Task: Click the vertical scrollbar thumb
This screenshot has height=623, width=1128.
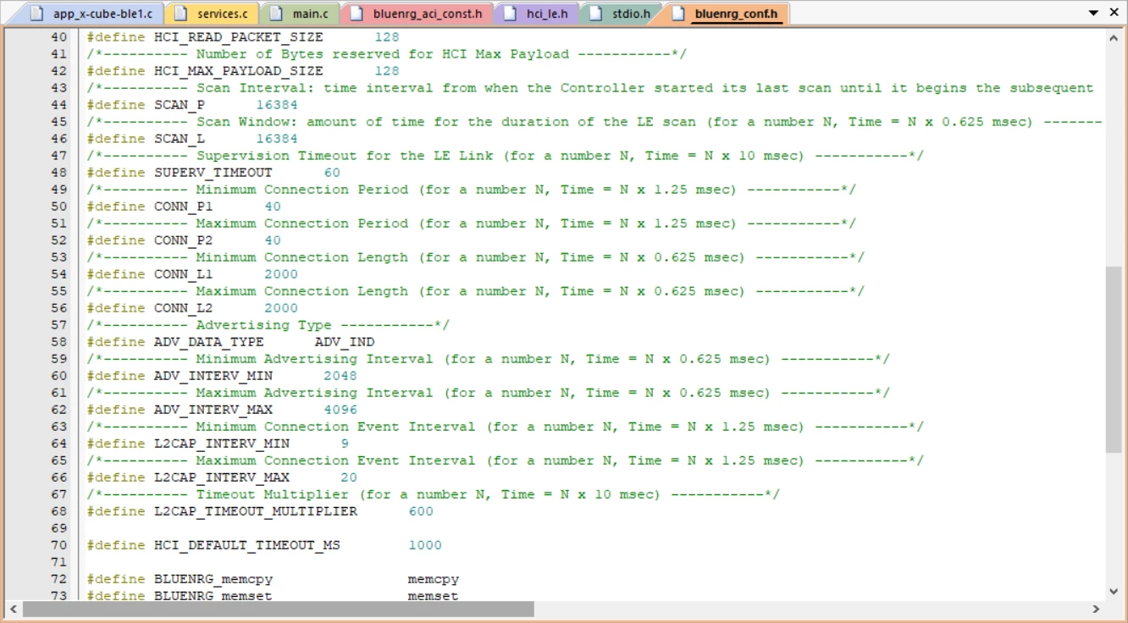Action: 1114,359
